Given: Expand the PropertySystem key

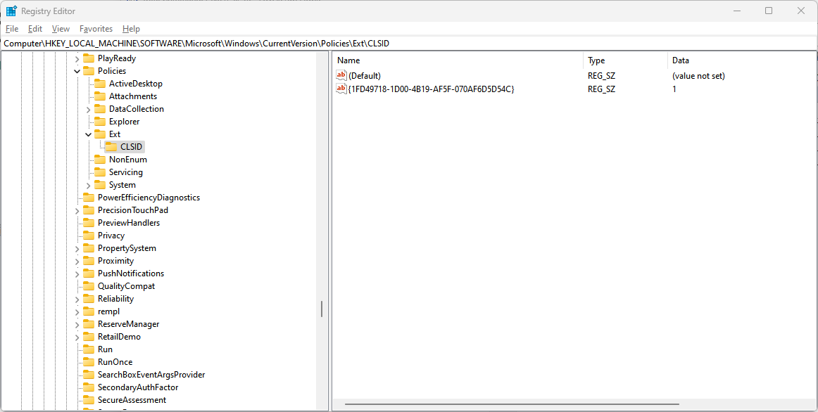Looking at the screenshot, I should 77,249.
